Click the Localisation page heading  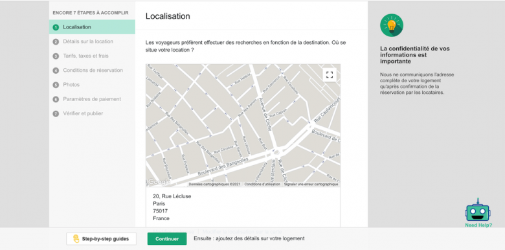tap(168, 16)
